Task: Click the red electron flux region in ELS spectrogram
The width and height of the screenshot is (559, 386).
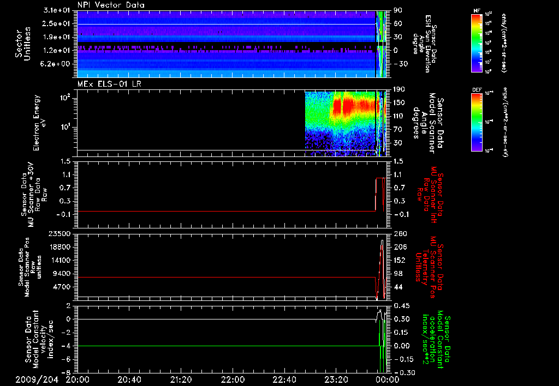Action: pyautogui.click(x=355, y=106)
